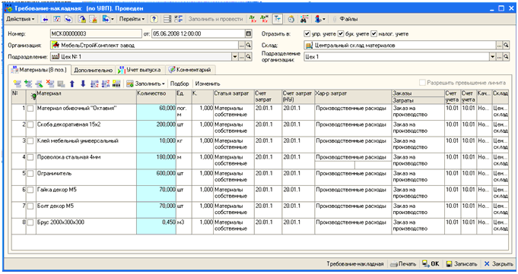Expand Подразделение Цех № 1 dropdown arrow

235,57
